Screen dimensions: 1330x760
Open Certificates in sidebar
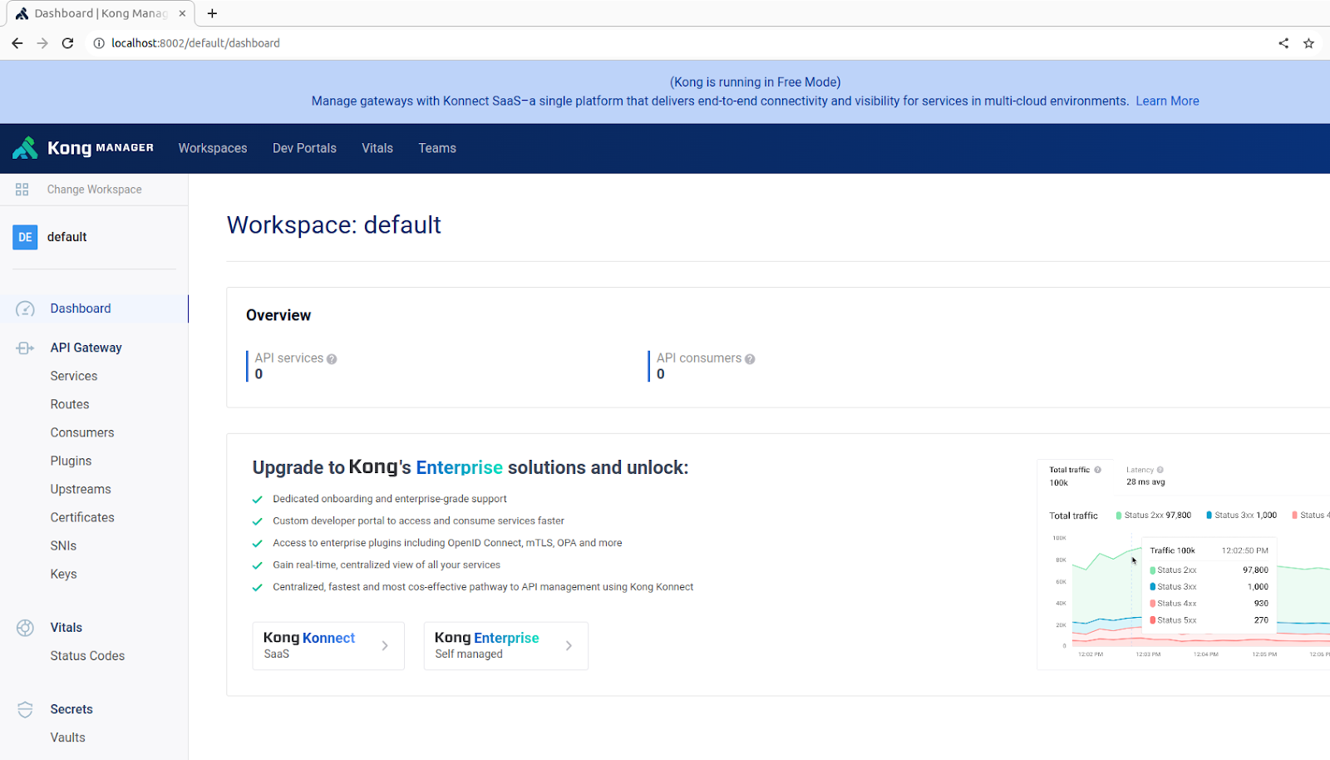coord(82,517)
